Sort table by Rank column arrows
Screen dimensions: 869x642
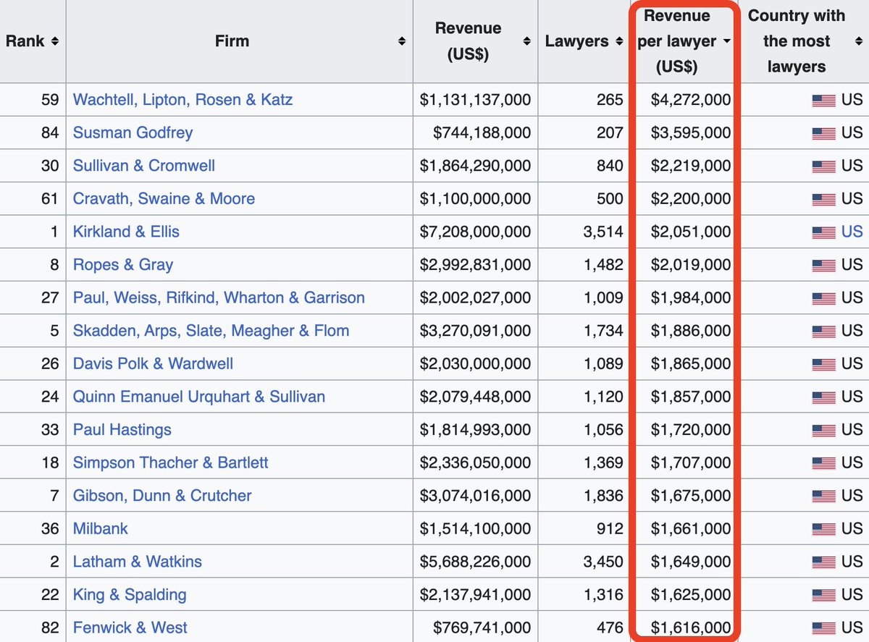(54, 41)
